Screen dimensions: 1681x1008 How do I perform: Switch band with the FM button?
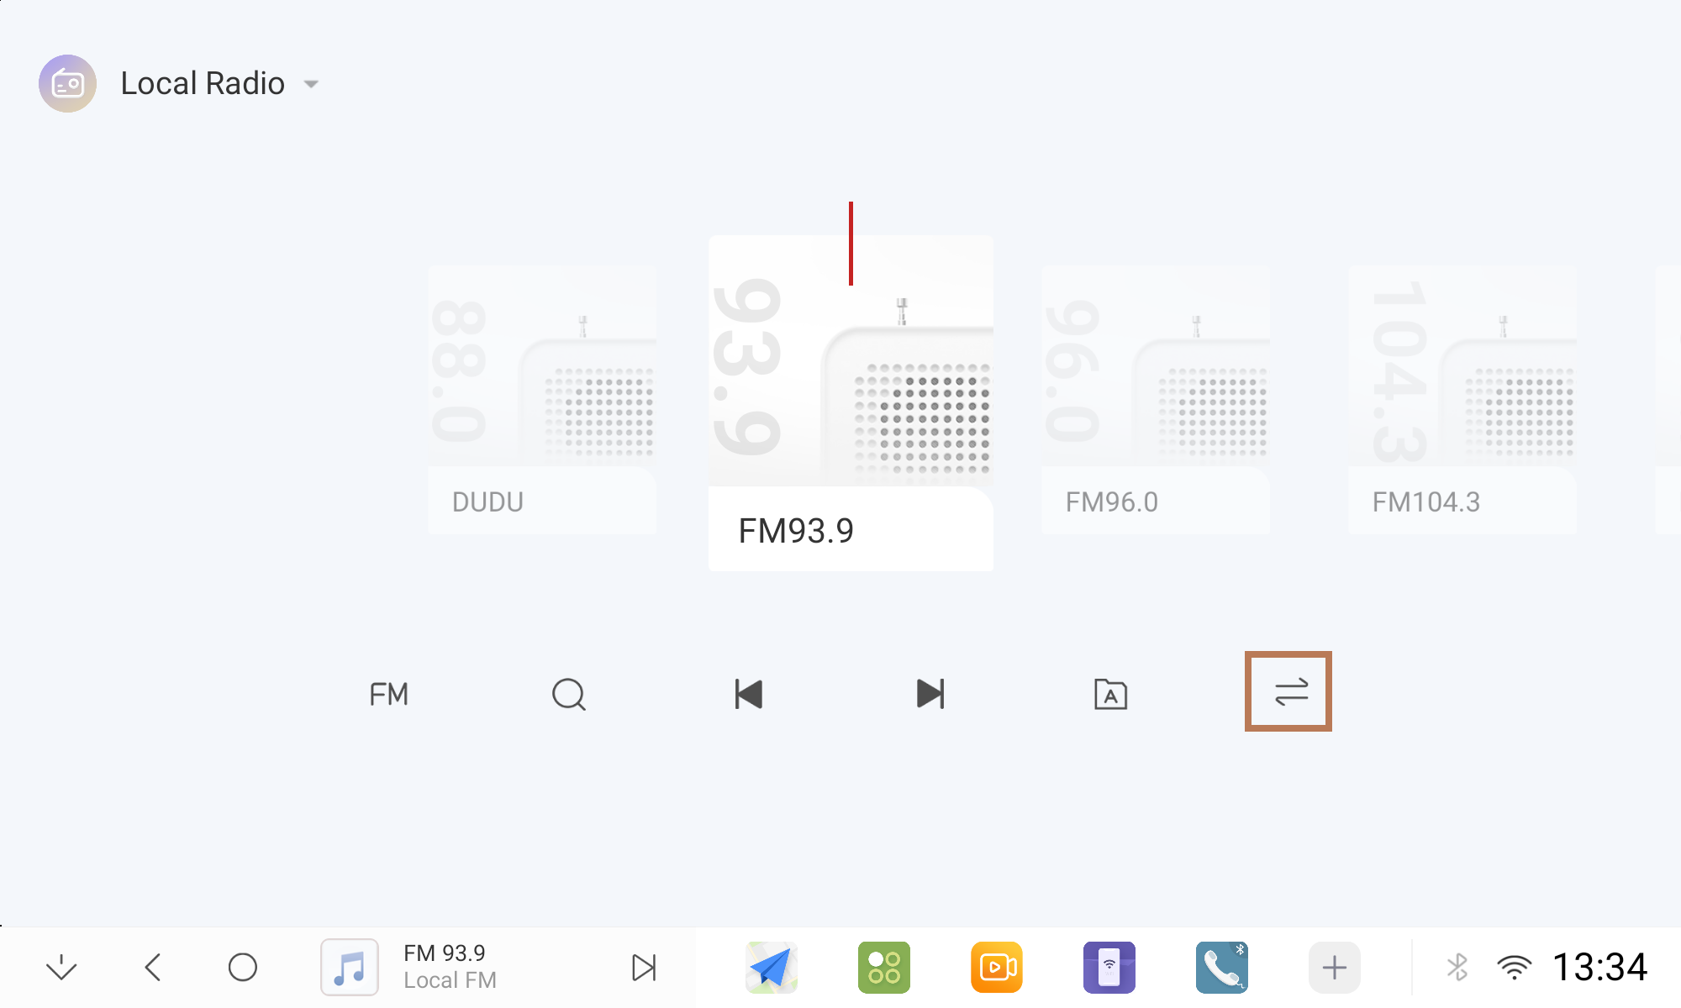tap(388, 695)
